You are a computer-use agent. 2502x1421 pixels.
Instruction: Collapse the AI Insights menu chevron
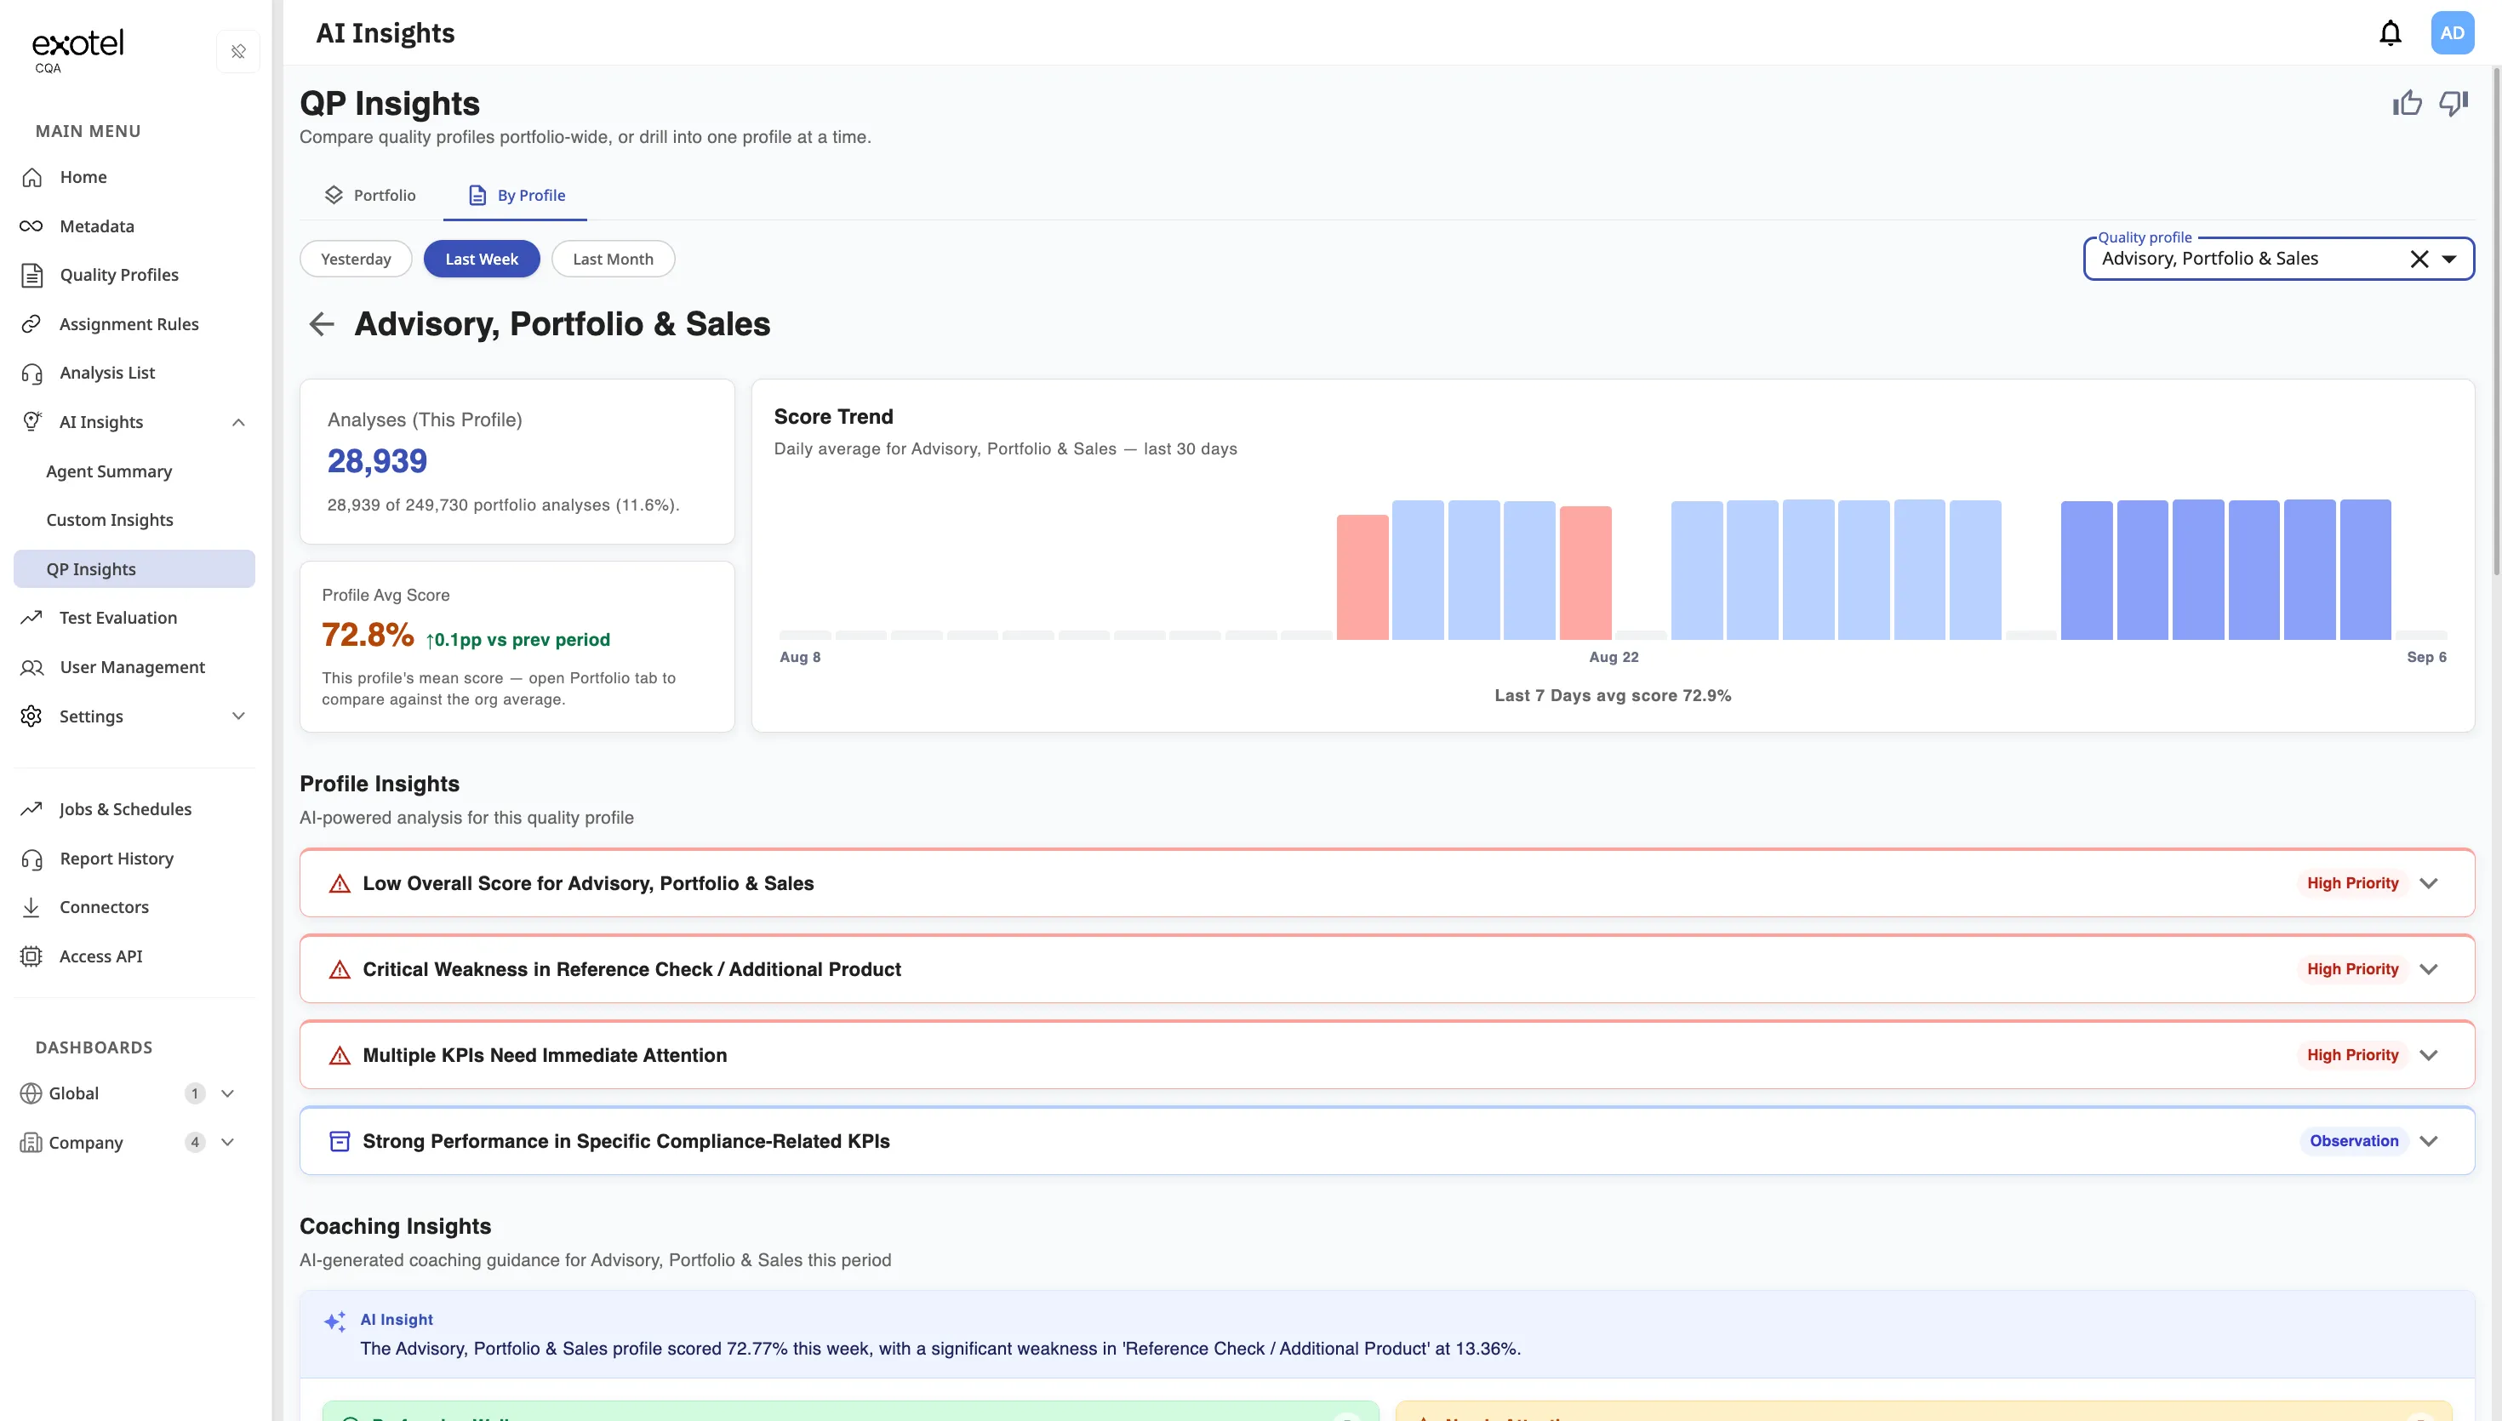pos(238,423)
